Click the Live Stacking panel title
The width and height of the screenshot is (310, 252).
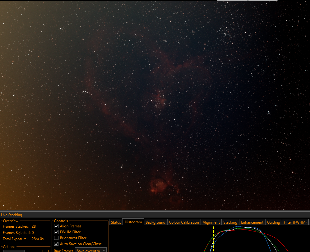tap(12, 215)
